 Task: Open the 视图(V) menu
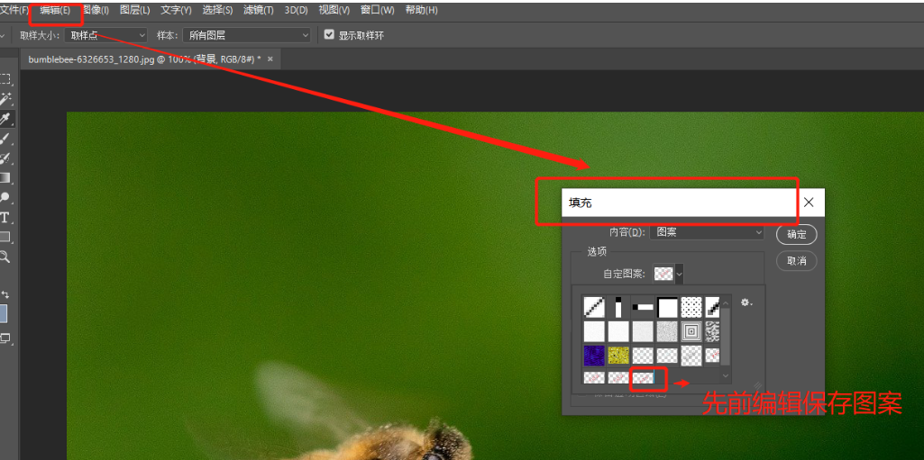click(x=334, y=10)
